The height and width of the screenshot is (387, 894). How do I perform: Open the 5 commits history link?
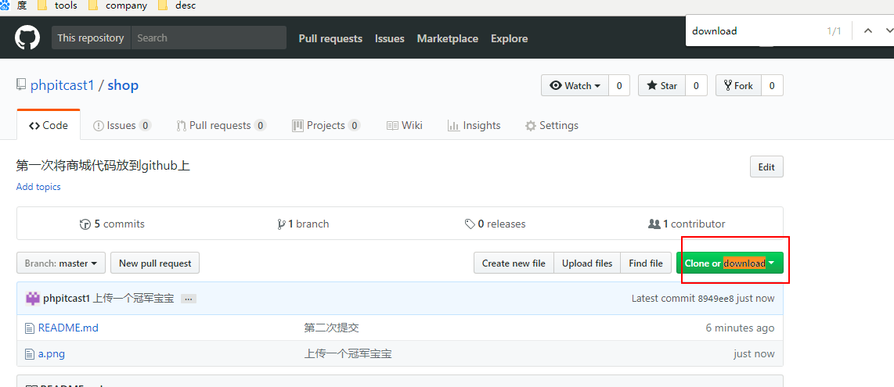coord(112,224)
